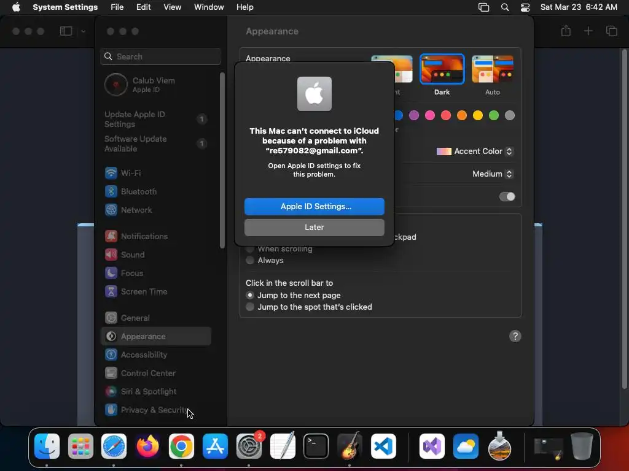Open Screen Time settings
Viewport: 629px width, 471px height.
157,291
